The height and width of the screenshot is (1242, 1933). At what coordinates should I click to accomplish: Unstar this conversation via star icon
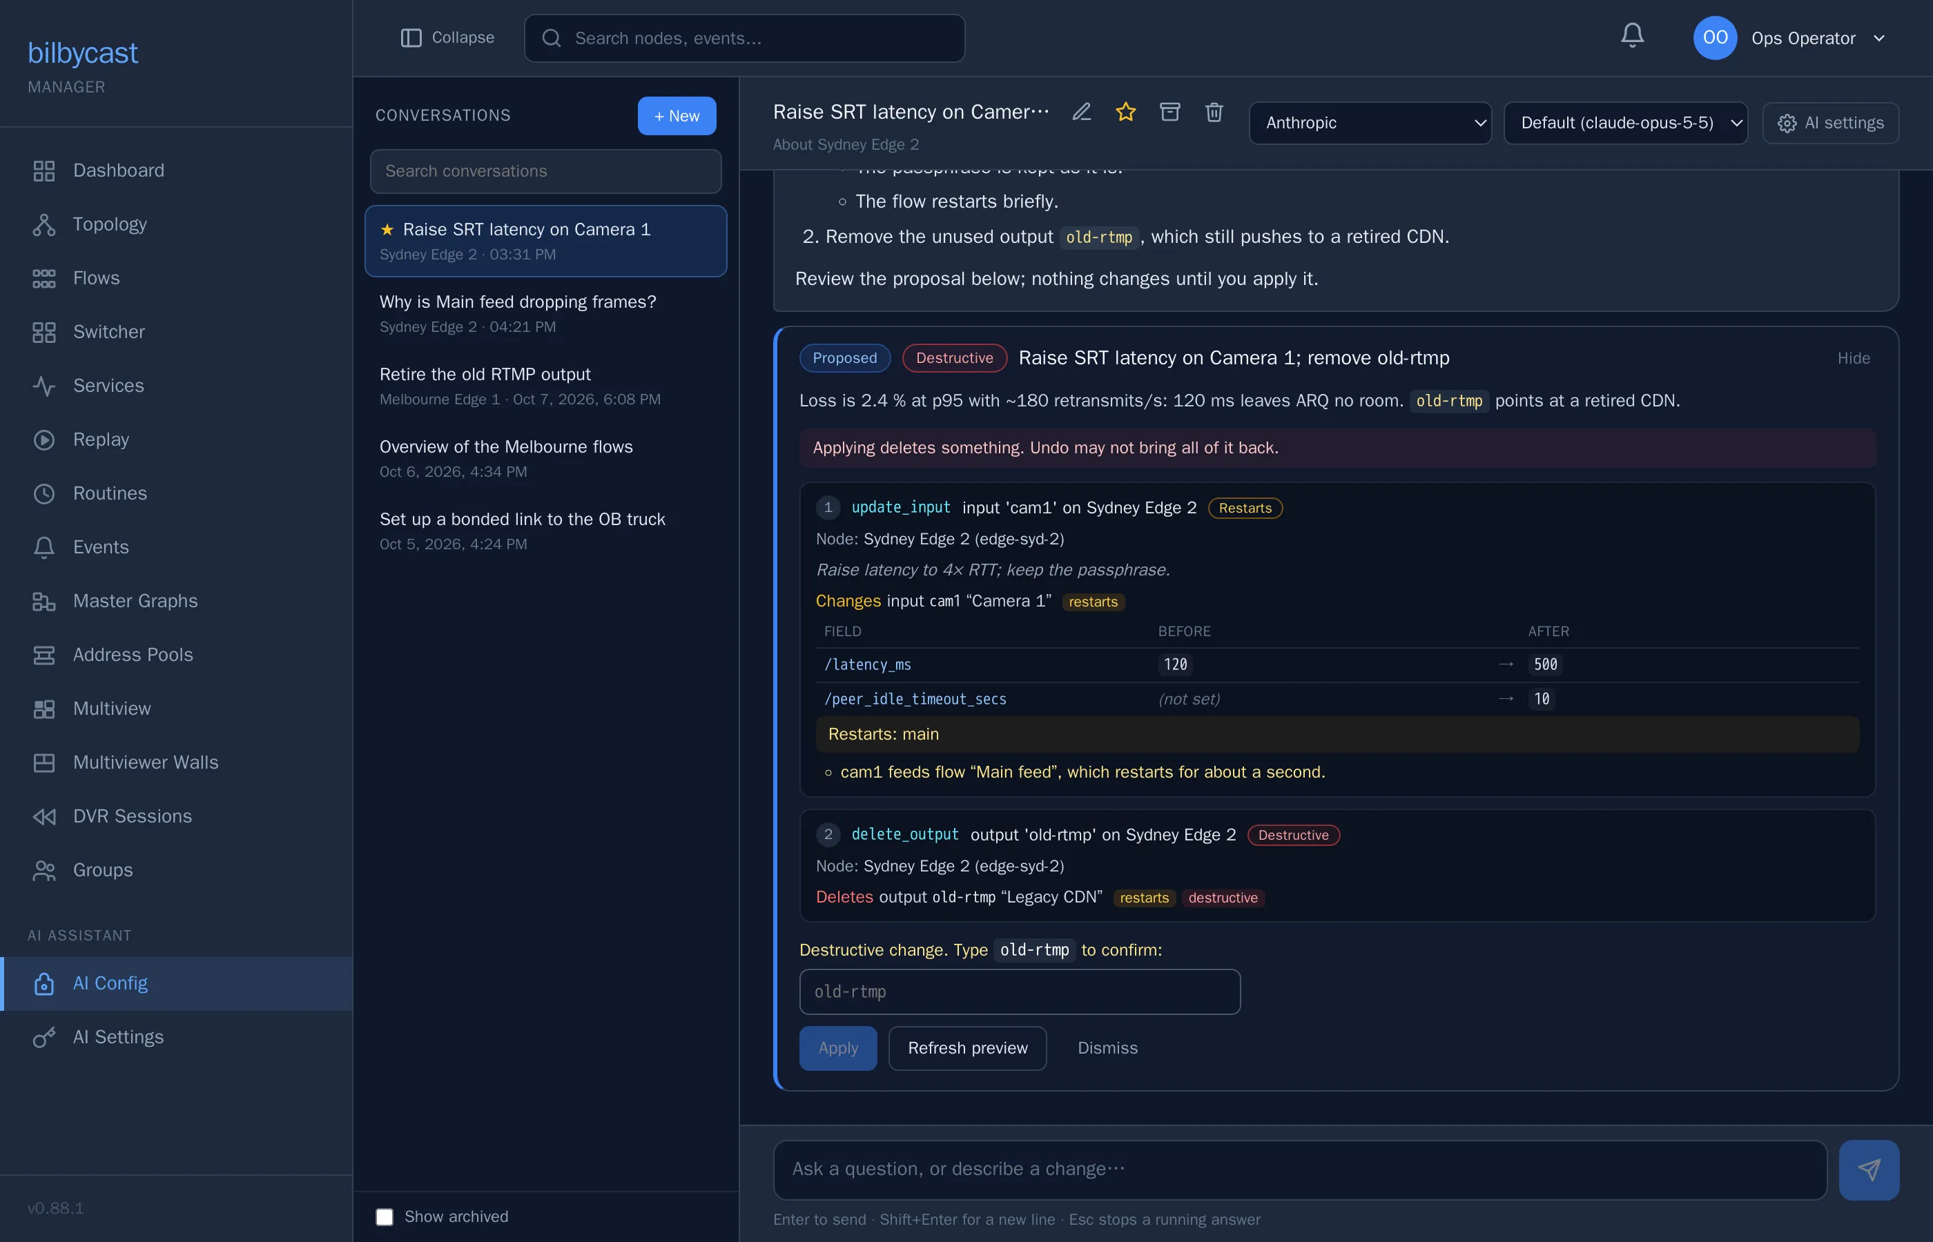click(x=1125, y=112)
